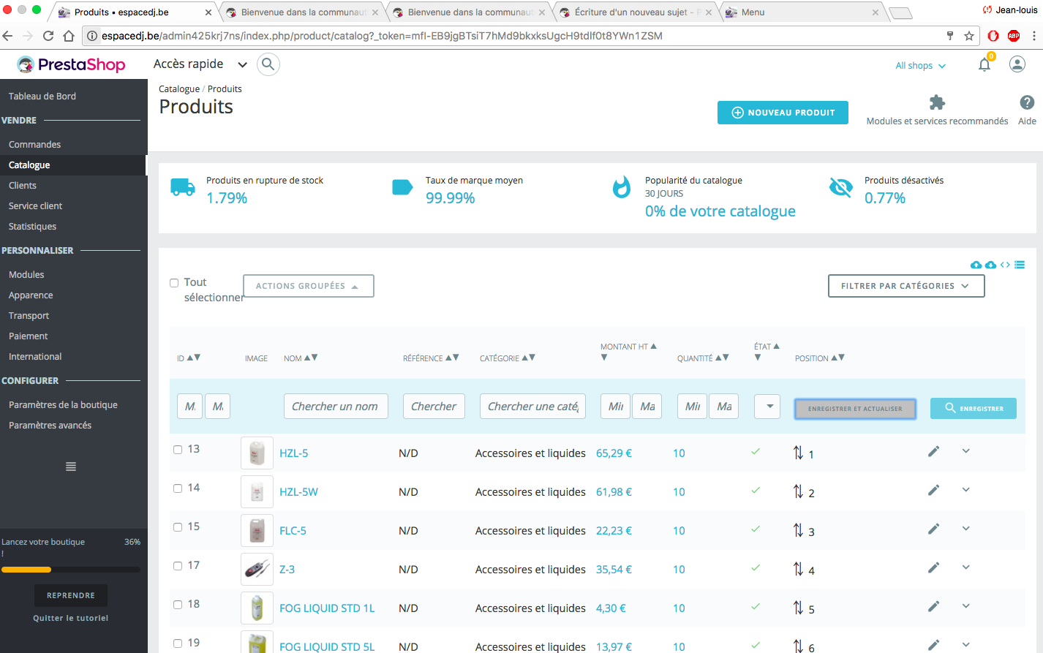Viewport: 1043px width, 653px height.
Task: Open the recommended modules puzzle icon
Action: point(937,102)
